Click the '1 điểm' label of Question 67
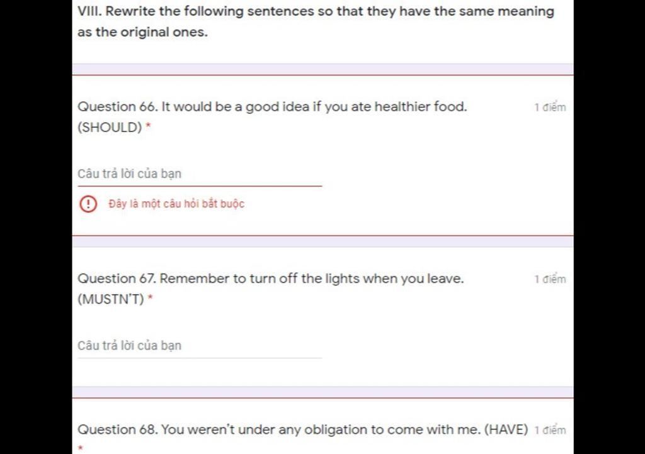Image resolution: width=645 pixels, height=454 pixels. click(x=550, y=279)
